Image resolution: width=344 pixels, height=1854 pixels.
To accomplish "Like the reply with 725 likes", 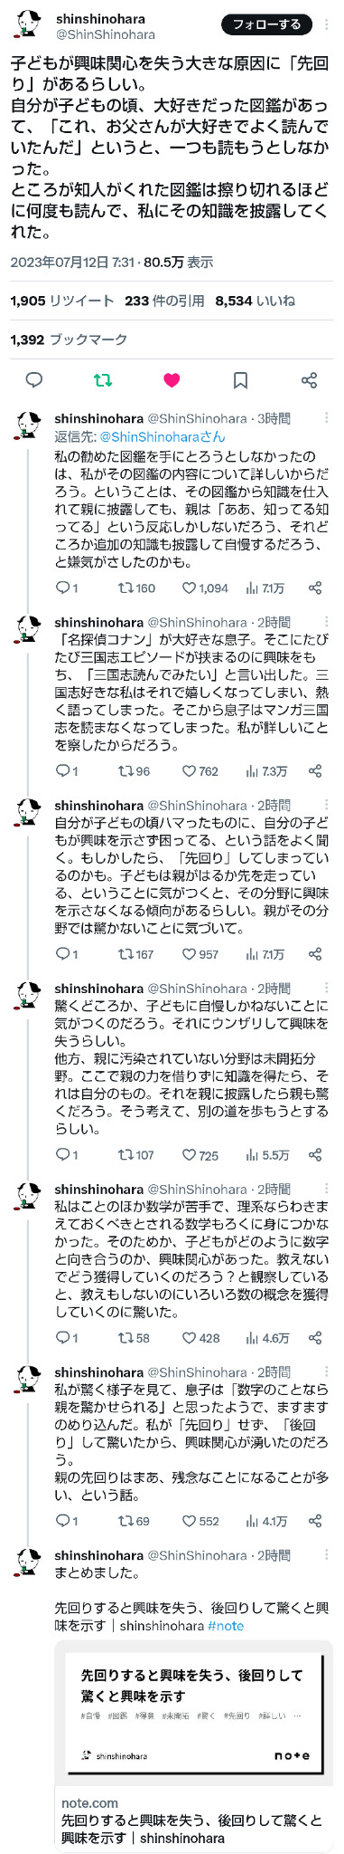I will coord(200,1155).
